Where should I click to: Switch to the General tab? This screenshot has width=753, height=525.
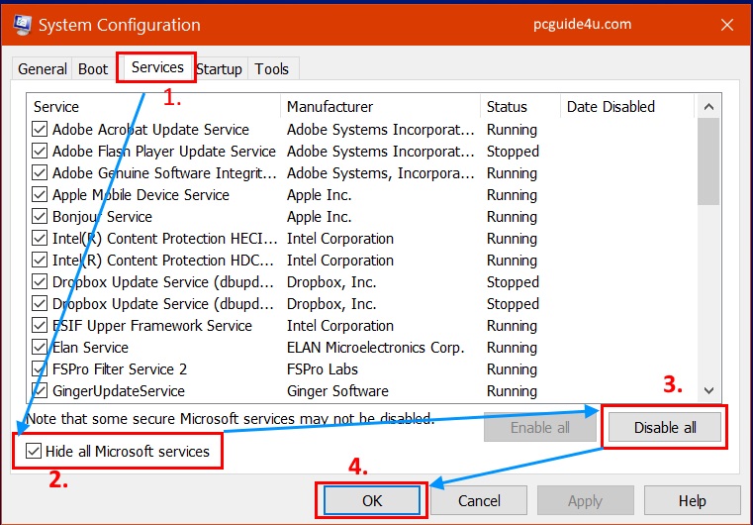coord(43,69)
